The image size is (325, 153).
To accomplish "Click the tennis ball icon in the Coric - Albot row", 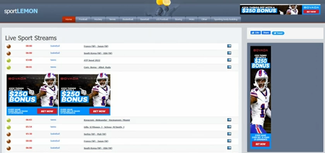I will pyautogui.click(x=9, y=68).
